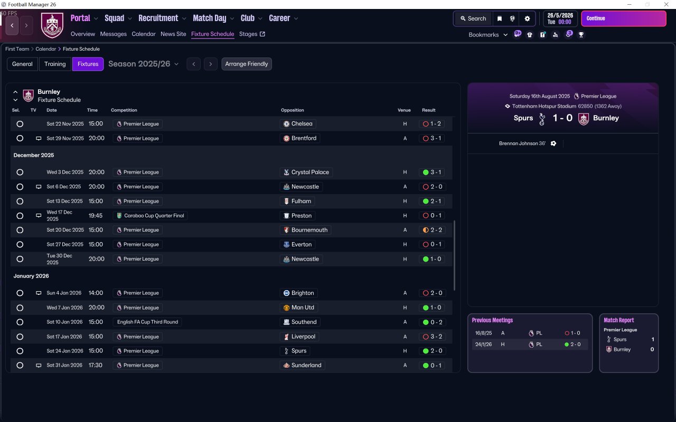This screenshot has width=676, height=422.
Task: Click the Preston club badge
Action: point(286,216)
